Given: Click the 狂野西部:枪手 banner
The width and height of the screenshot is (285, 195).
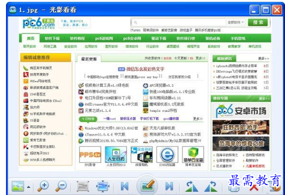Looking at the screenshot, I should (241, 128).
